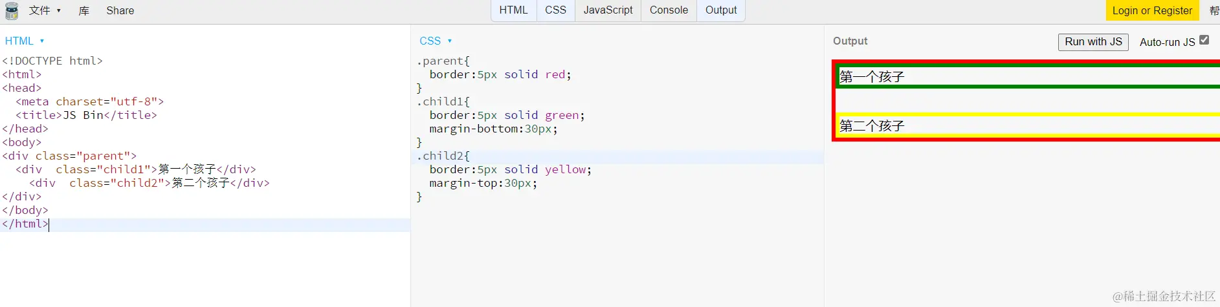Screen dimensions: 1220x307
Task: Toggle the Auto-run JS checkbox
Action: pos(1204,40)
